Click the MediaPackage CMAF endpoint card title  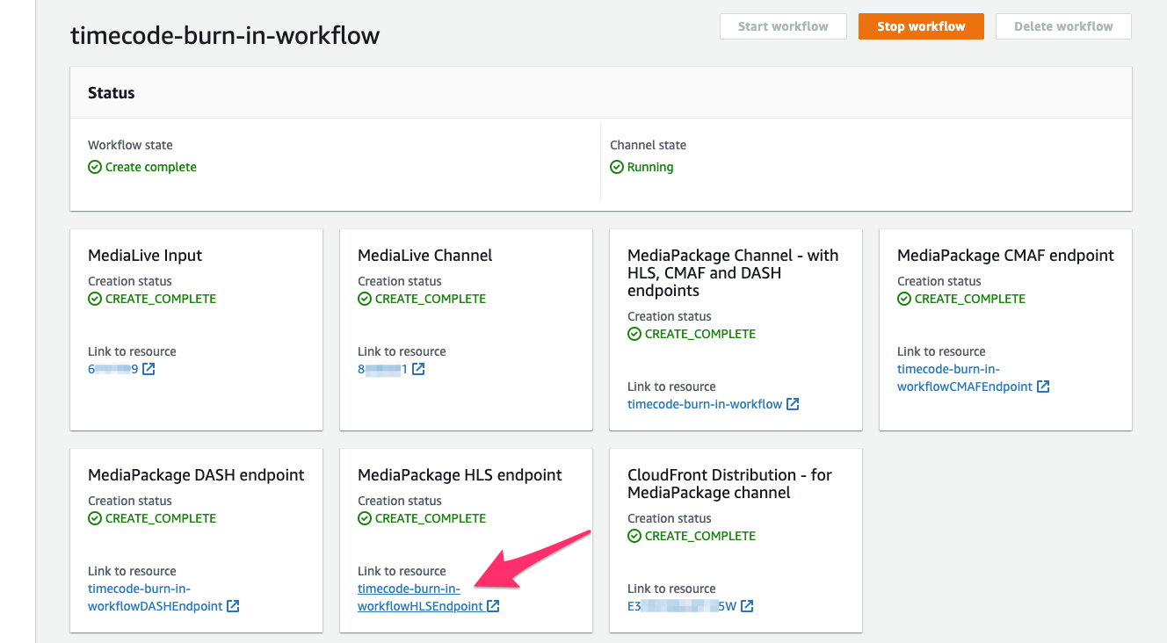coord(1005,256)
